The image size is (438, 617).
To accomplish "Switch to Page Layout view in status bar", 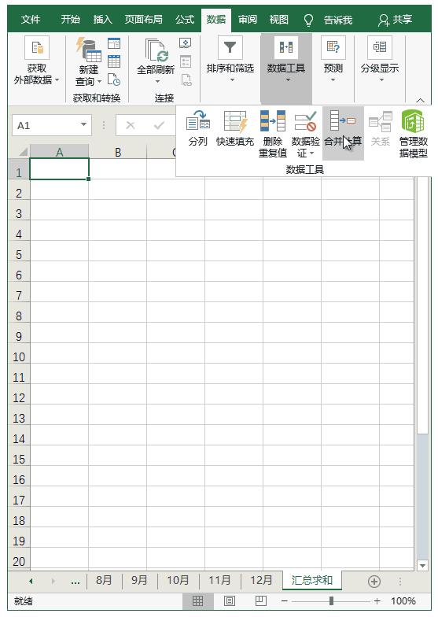I will [x=230, y=601].
